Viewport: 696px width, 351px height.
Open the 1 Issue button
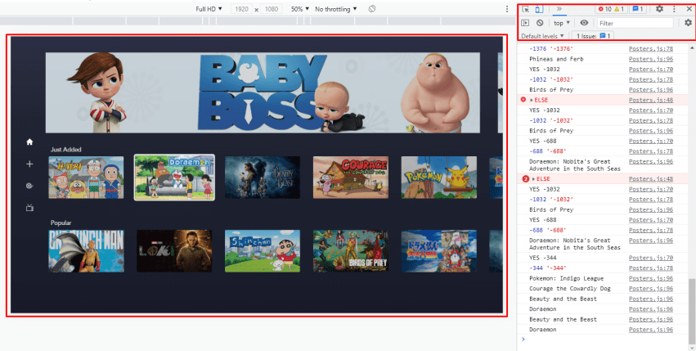[593, 36]
